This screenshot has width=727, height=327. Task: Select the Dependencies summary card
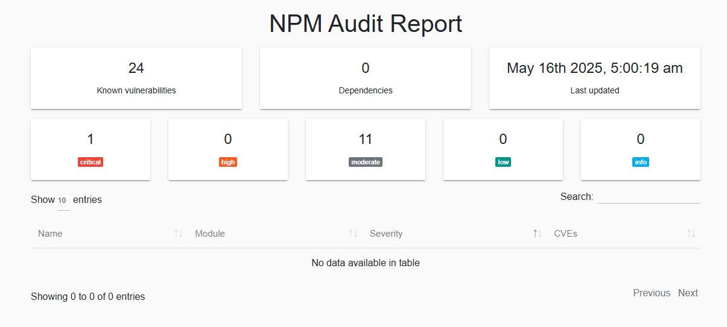click(x=366, y=78)
